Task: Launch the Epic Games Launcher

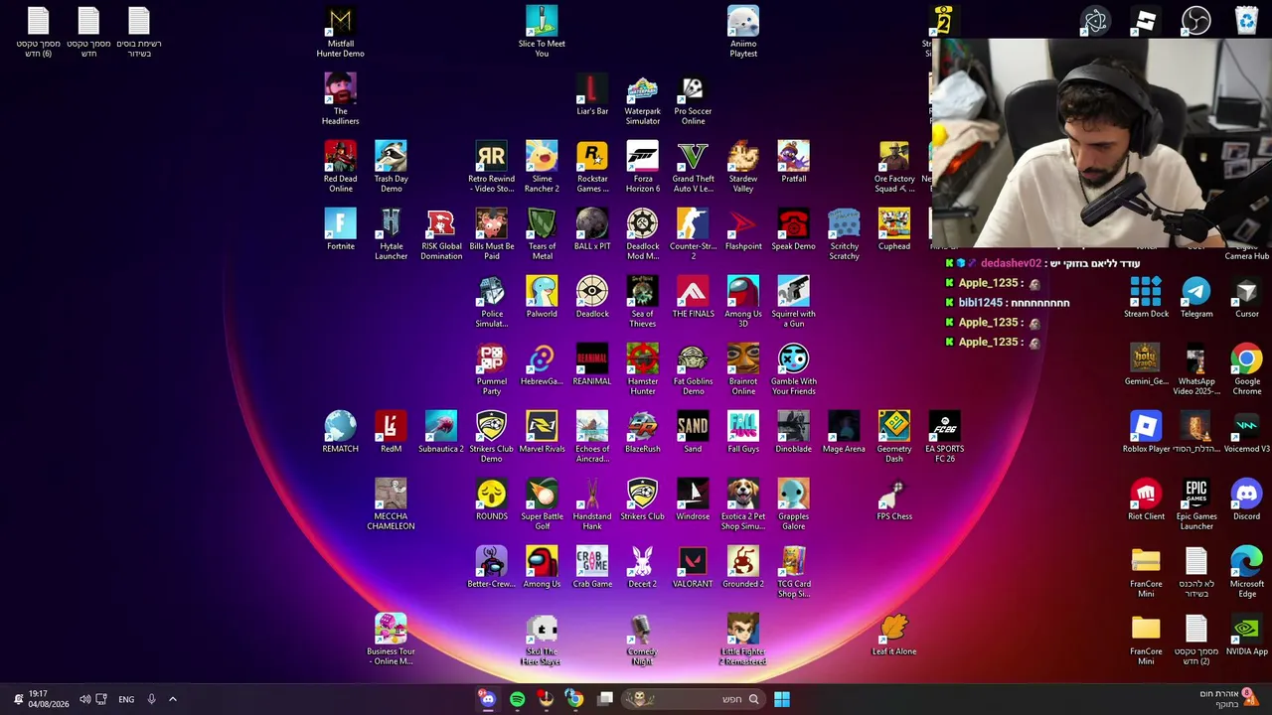Action: (1196, 504)
